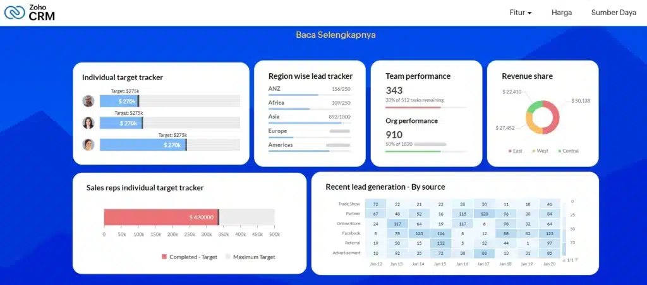Click the Americas region row
Image resolution: width=647 pixels, height=285 pixels.
(310, 147)
